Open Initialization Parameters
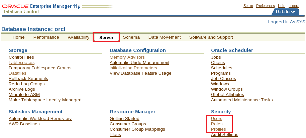 [133, 68]
